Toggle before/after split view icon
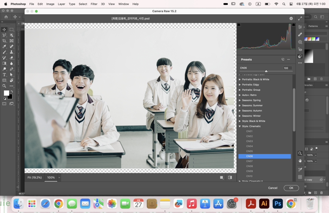Screen dimensions: 329x213 pos(230,177)
